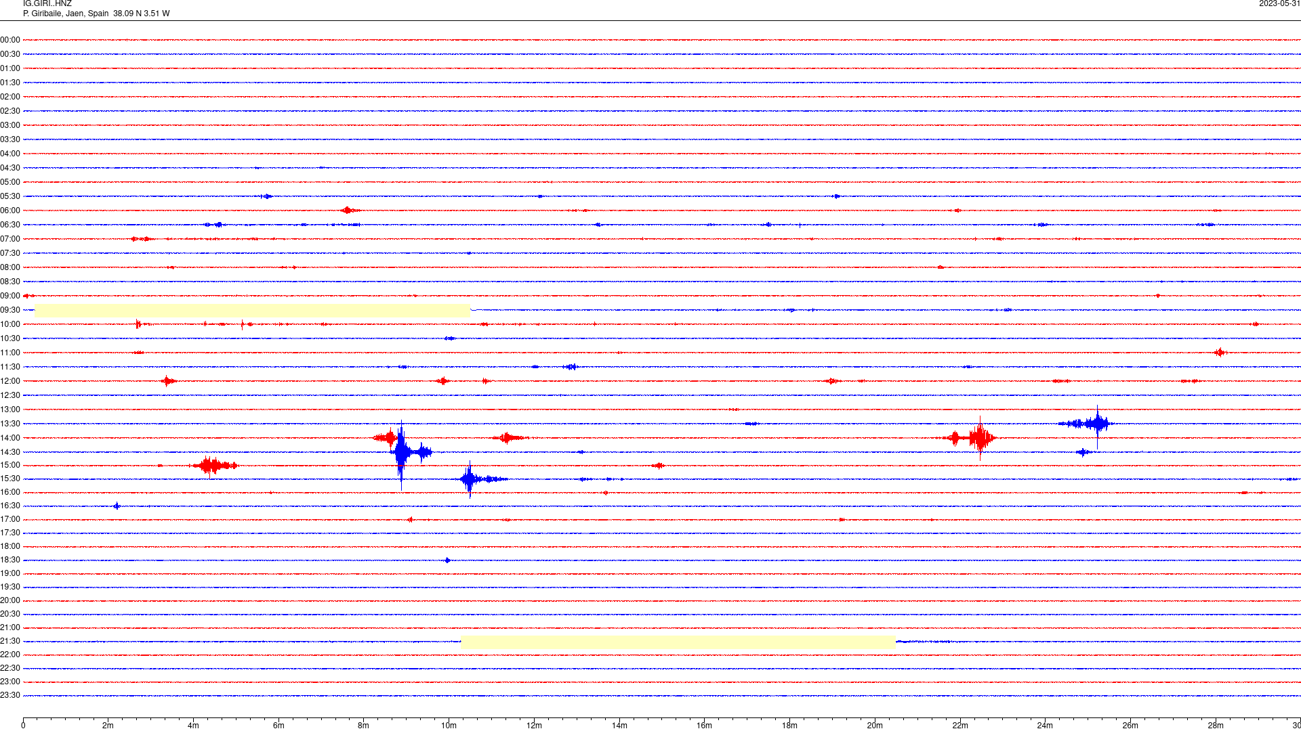Image resolution: width=1301 pixels, height=731 pixels.
Task: Select the 16:30 trace time label
Action: tap(10, 506)
